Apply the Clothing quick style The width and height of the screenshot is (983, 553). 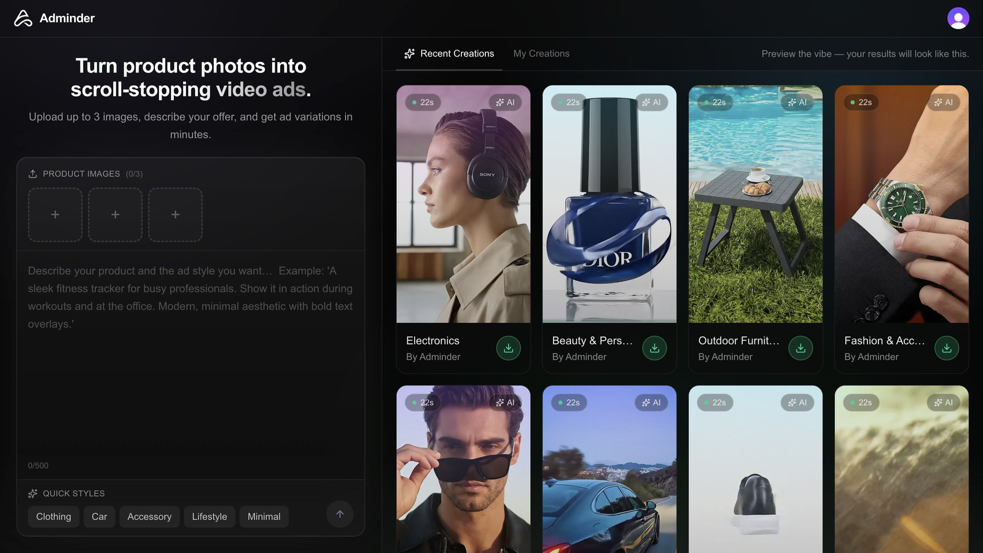tap(53, 517)
